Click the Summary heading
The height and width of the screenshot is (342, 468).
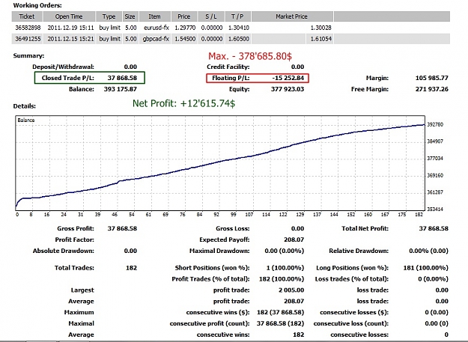coord(28,56)
